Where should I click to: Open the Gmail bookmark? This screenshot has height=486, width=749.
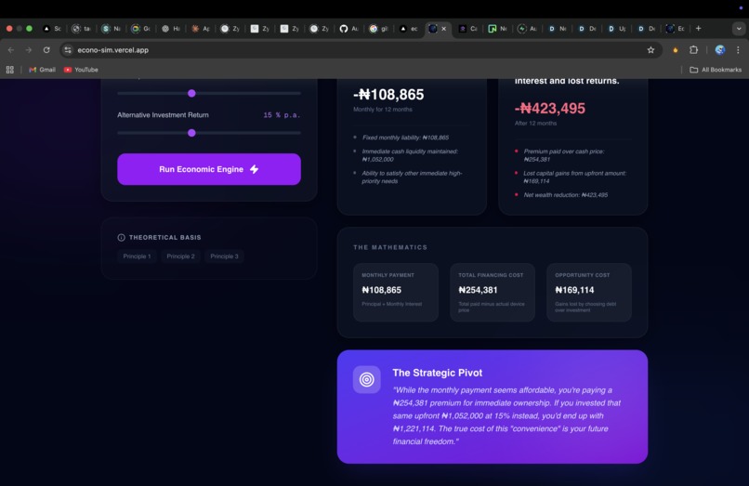tap(42, 70)
